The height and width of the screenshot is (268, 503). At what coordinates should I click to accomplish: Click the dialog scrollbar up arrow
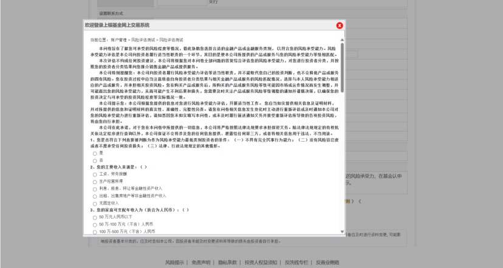(342, 39)
